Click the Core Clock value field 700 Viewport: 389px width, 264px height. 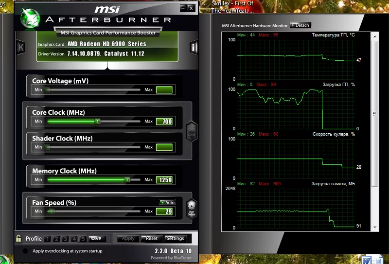point(164,122)
